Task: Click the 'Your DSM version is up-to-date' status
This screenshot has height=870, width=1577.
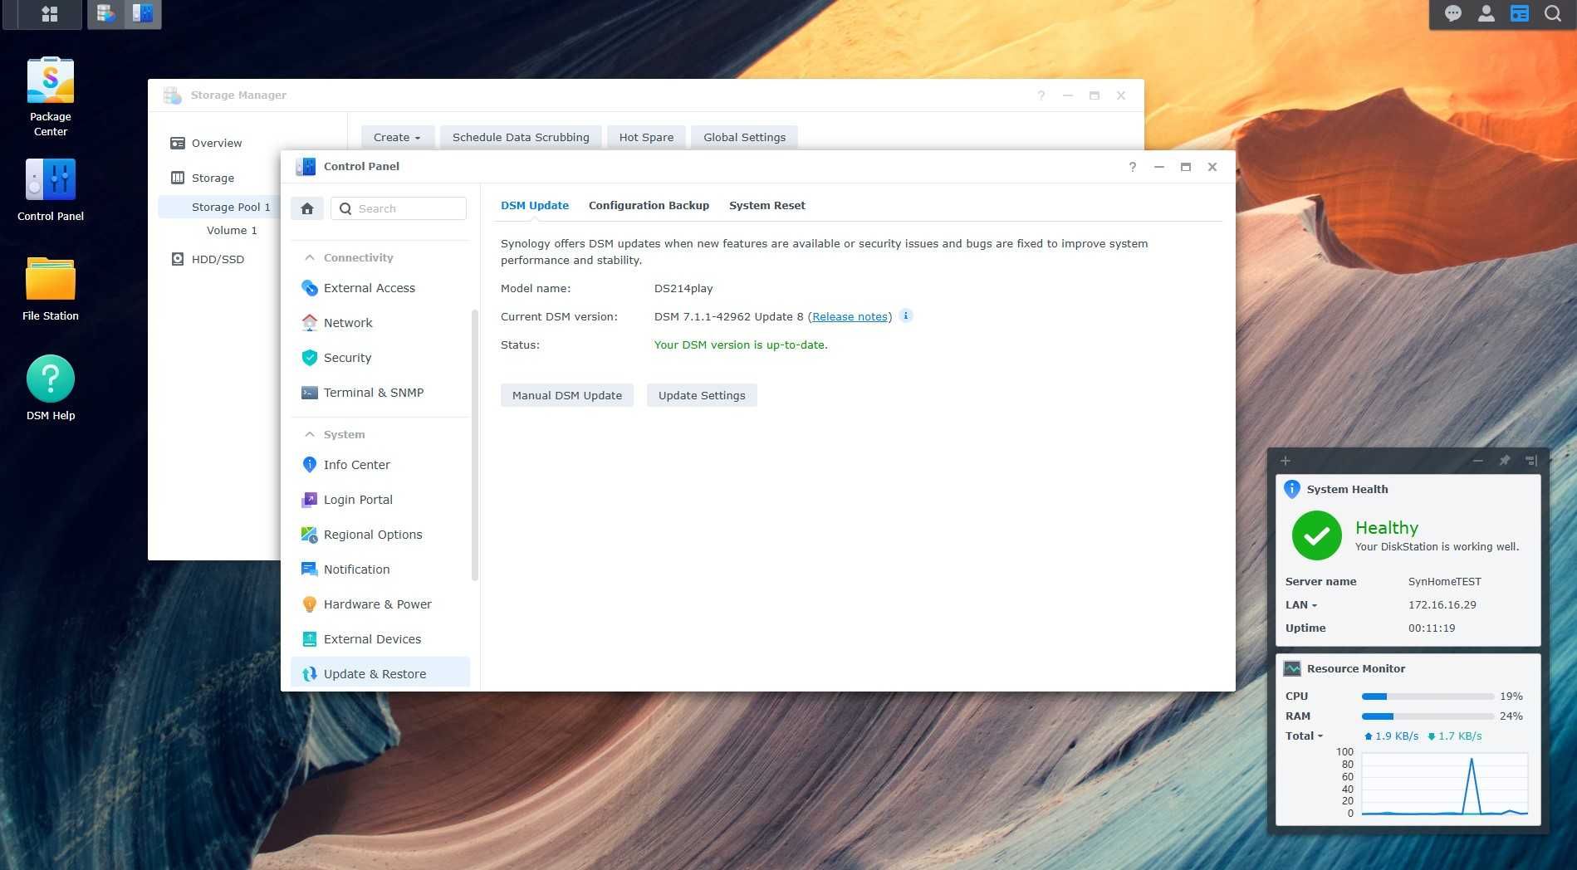Action: [741, 345]
